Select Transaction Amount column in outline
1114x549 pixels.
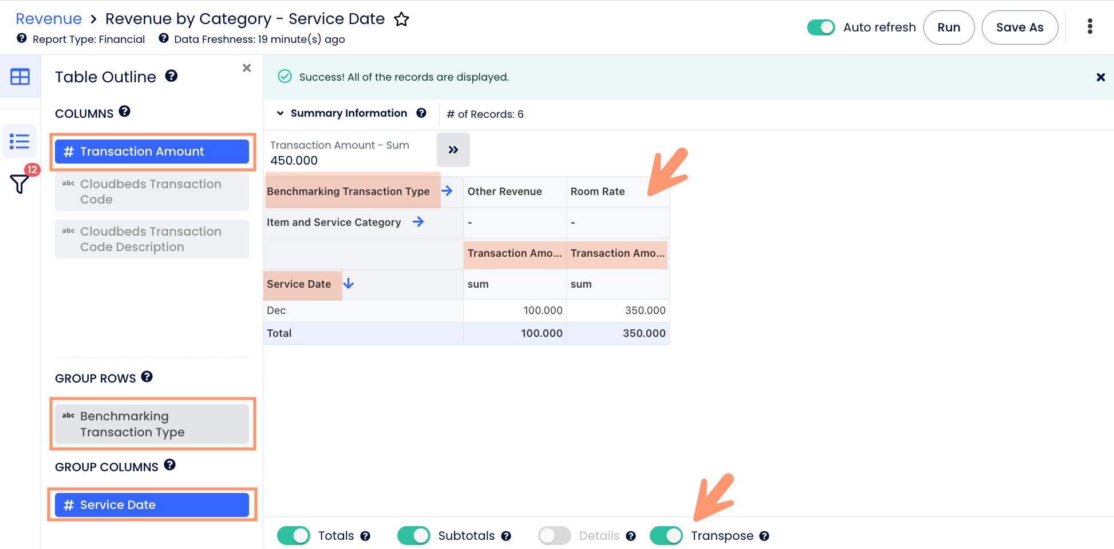[152, 152]
